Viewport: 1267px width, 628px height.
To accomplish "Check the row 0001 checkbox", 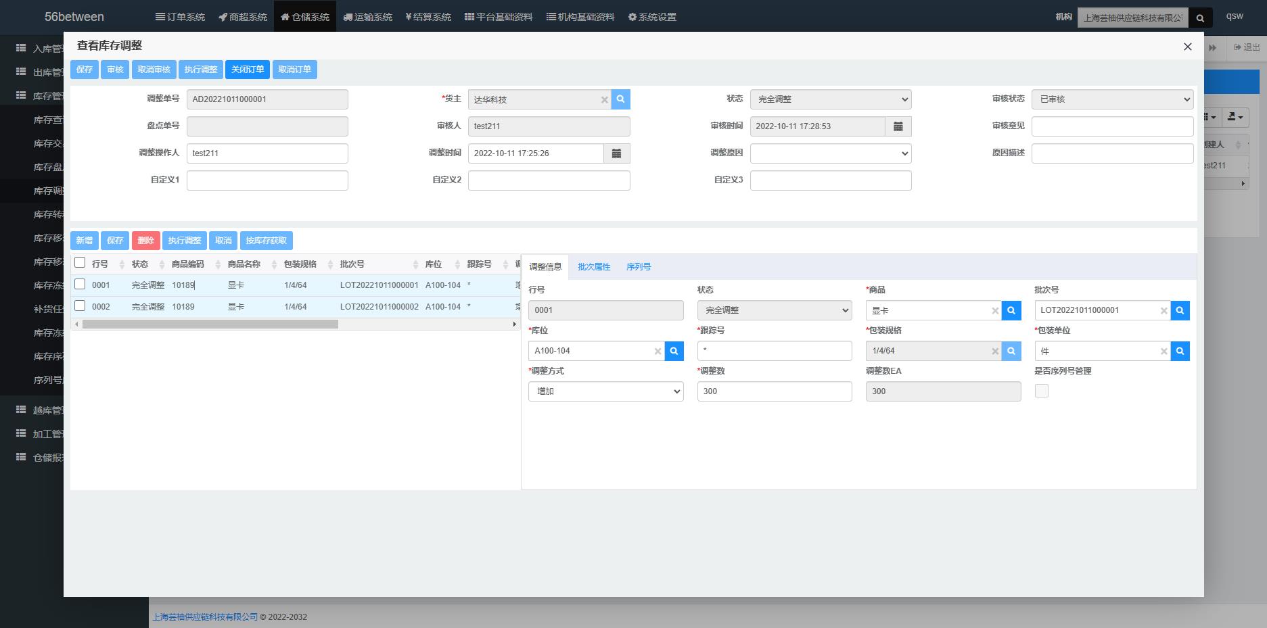I will (80, 284).
